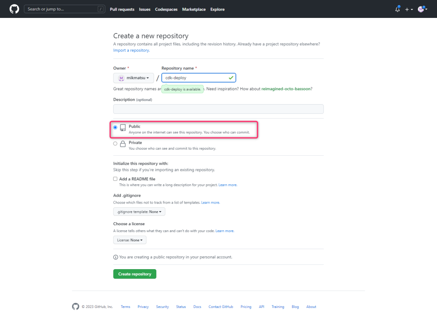Image resolution: width=437 pixels, height=325 pixels.
Task: Open the Marketplace menu
Action: tap(194, 9)
